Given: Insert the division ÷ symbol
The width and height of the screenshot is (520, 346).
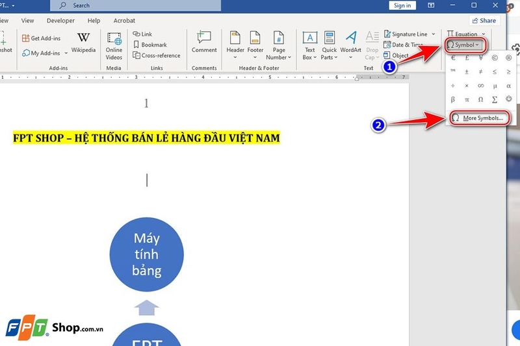Looking at the screenshot, I should click(x=452, y=86).
